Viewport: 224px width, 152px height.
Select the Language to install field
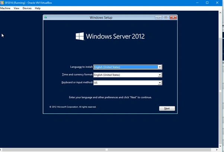click(x=128, y=67)
